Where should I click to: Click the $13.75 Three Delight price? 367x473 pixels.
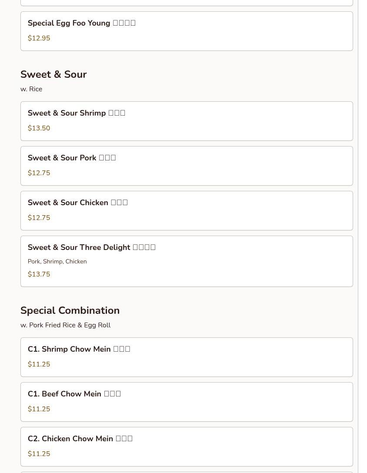tap(39, 274)
